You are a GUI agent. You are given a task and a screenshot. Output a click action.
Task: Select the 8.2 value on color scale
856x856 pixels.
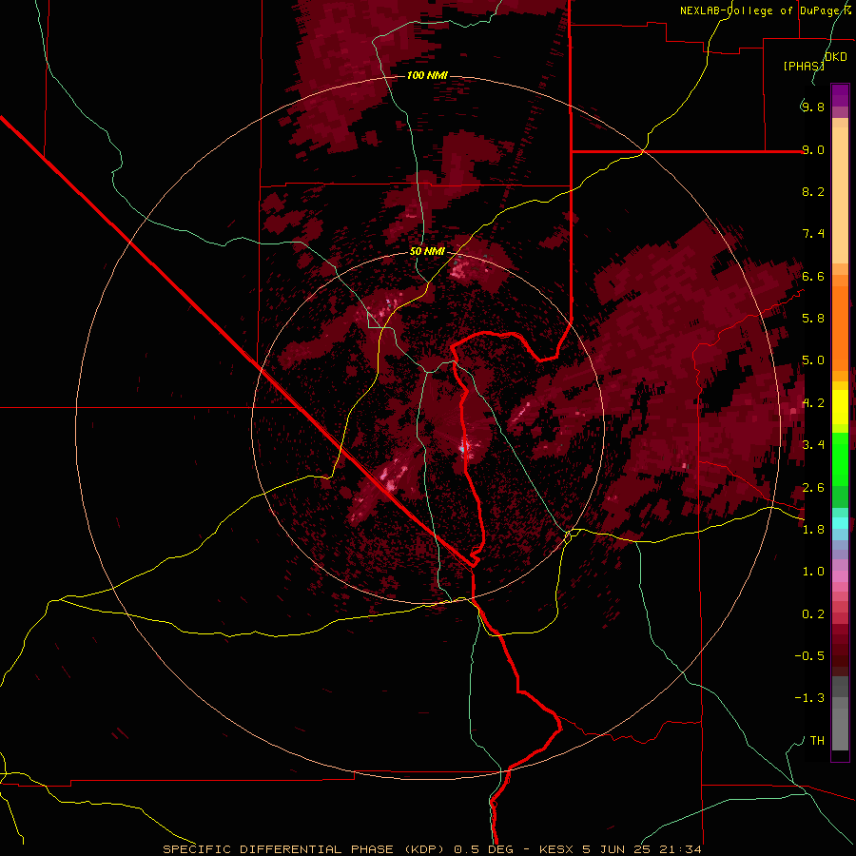(x=813, y=191)
